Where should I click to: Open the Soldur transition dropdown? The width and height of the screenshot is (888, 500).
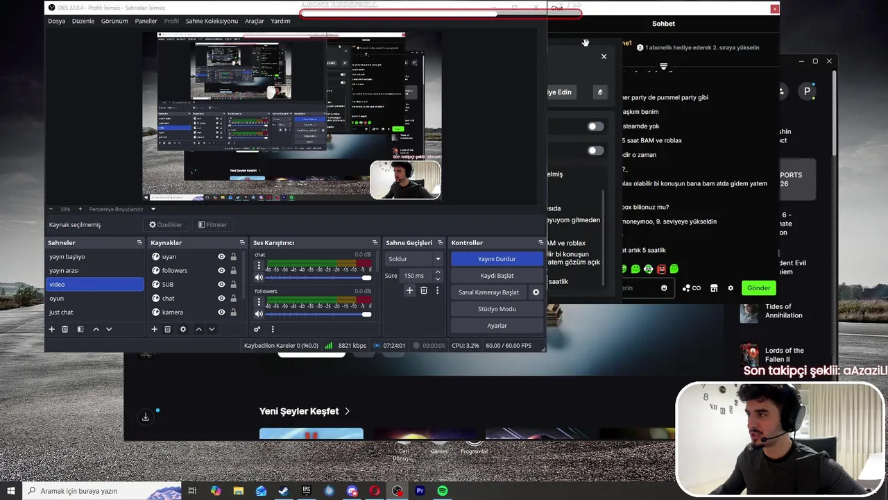point(414,259)
